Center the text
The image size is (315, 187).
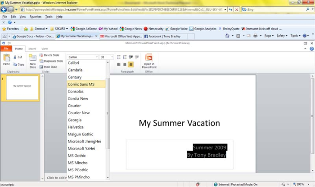click(125, 64)
